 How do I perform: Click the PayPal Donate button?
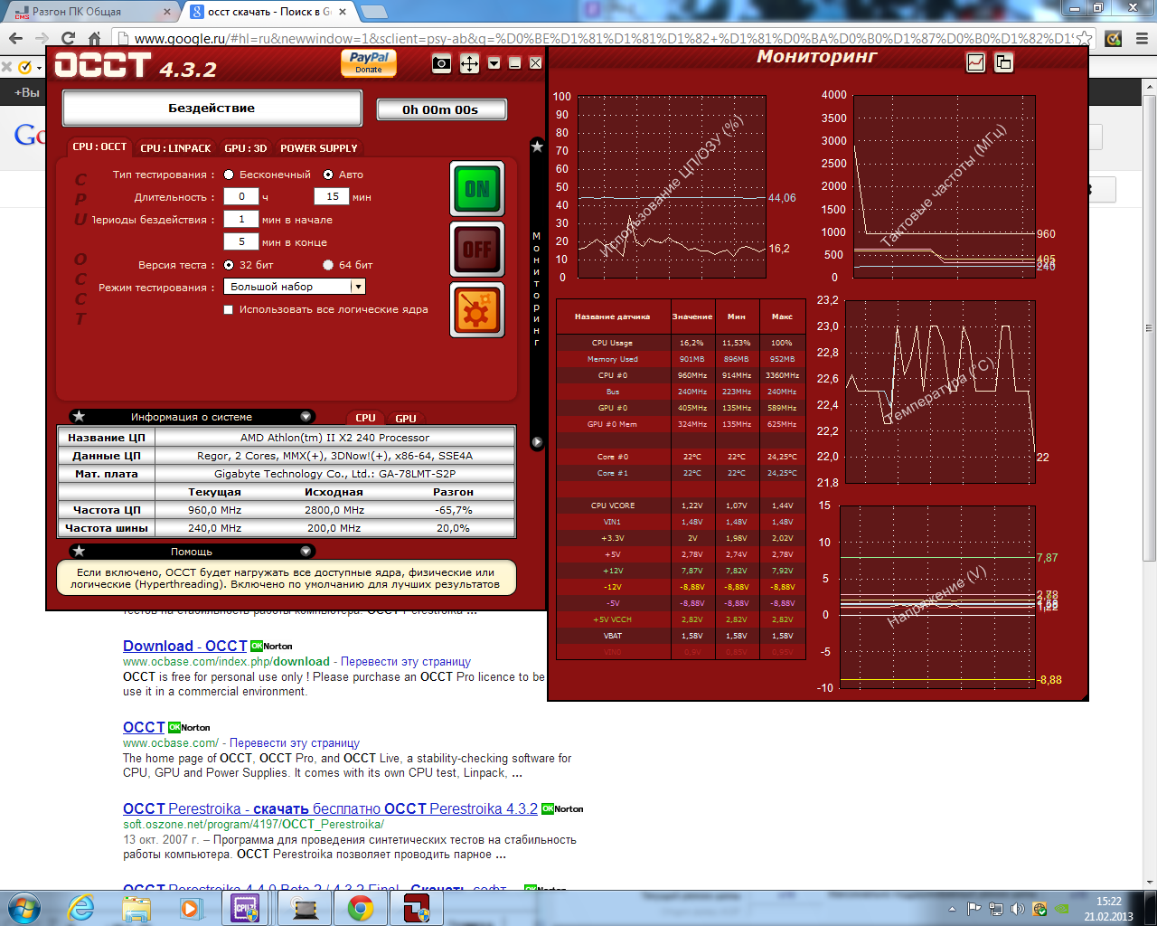coord(368,61)
